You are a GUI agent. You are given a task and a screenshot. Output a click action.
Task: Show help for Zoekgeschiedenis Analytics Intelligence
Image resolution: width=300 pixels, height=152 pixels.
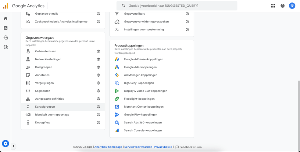click(98, 22)
